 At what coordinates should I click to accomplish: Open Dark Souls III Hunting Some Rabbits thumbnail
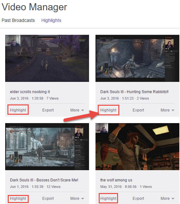pos(137,58)
